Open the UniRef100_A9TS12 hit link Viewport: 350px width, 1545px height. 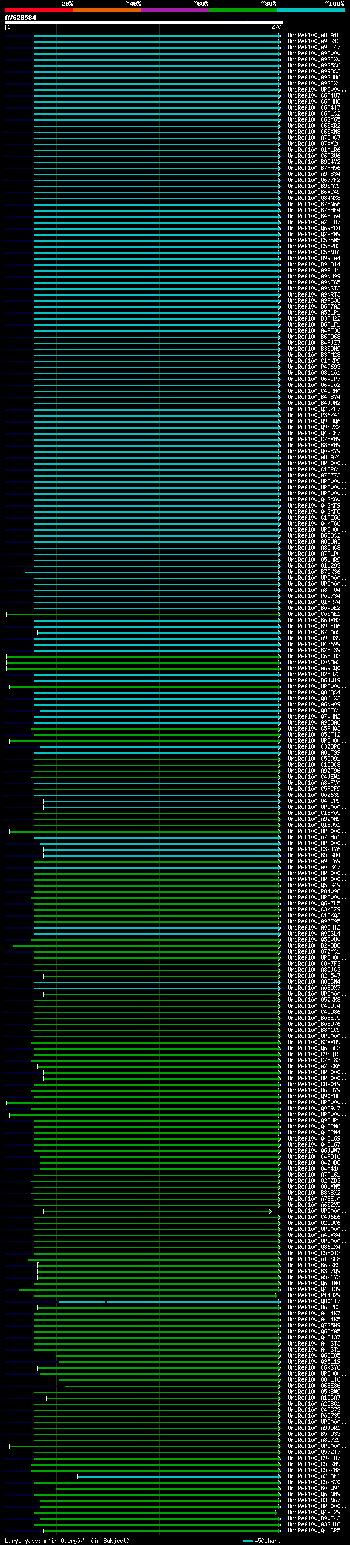(313, 42)
